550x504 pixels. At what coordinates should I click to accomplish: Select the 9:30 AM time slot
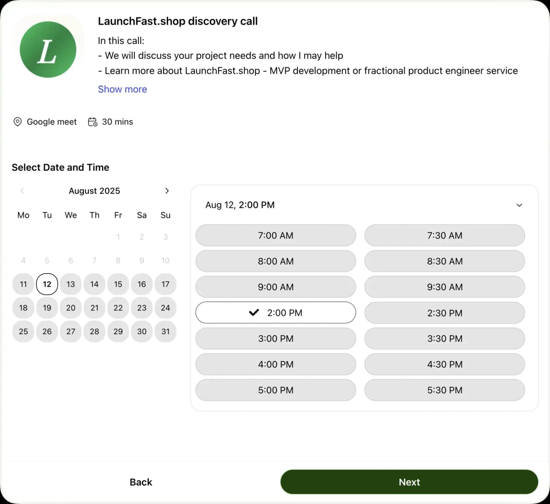[444, 287]
